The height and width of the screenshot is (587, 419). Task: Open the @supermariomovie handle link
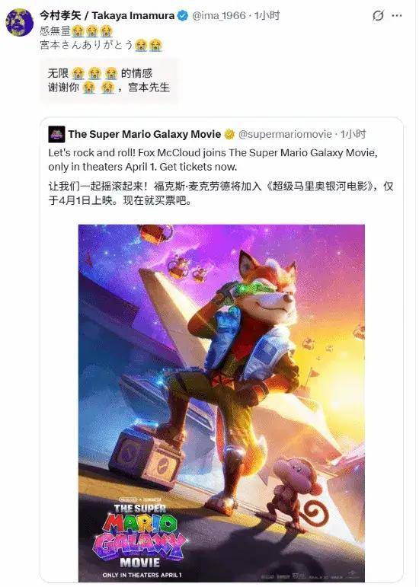tap(285, 135)
